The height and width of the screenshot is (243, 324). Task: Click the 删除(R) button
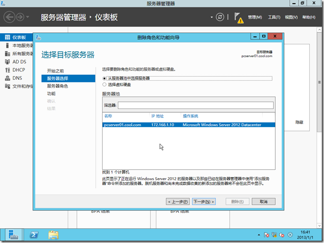click(x=237, y=201)
